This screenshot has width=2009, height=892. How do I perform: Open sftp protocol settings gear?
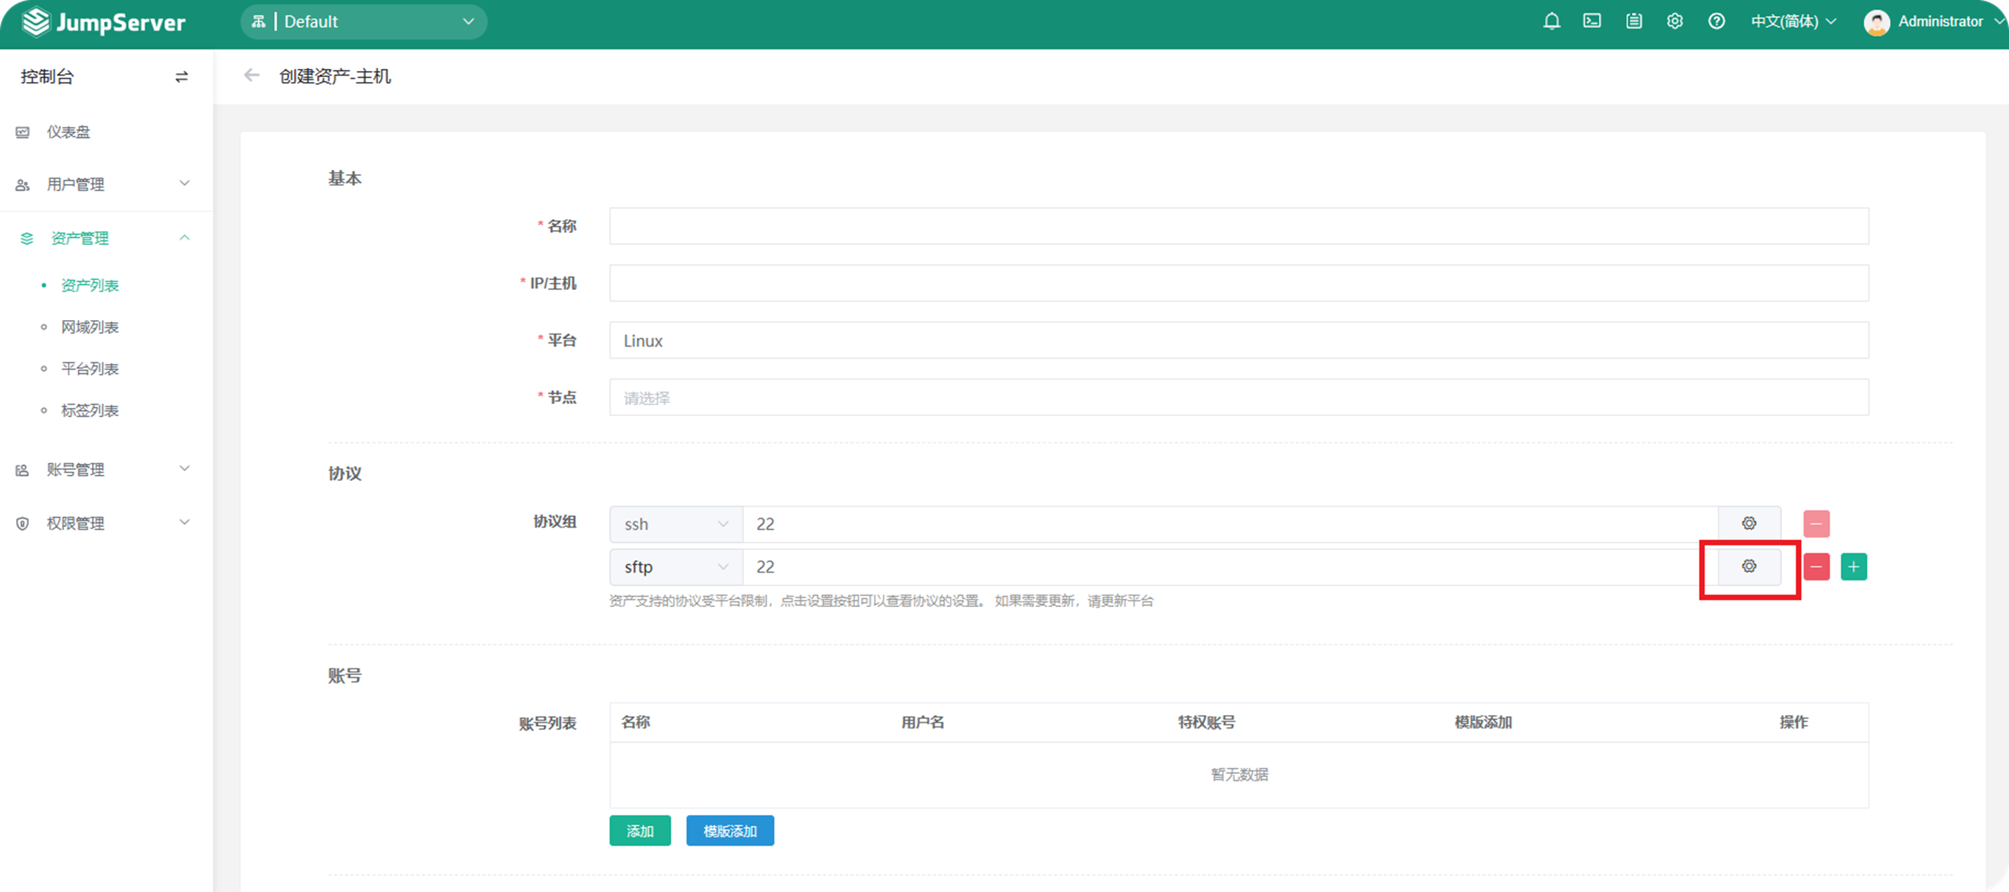(1748, 566)
